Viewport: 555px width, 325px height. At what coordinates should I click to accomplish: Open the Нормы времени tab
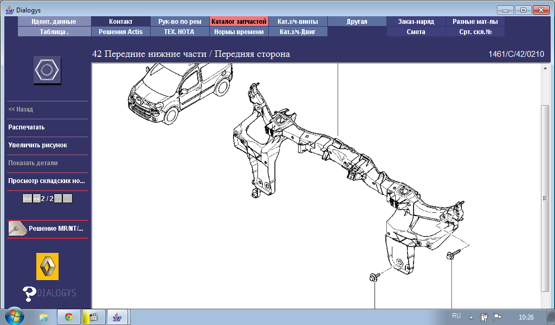pos(239,31)
